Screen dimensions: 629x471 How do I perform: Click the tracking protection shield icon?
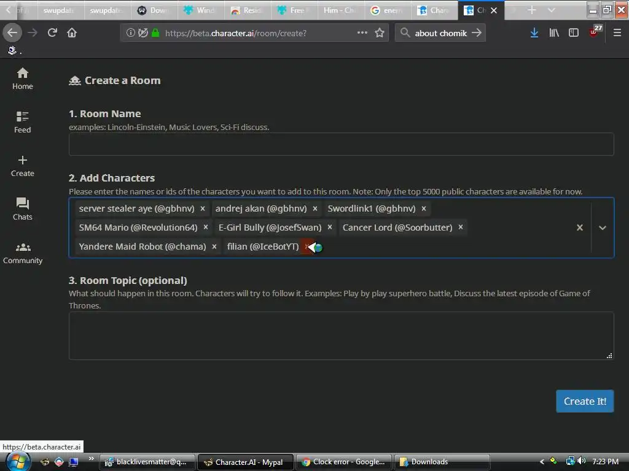(x=143, y=33)
